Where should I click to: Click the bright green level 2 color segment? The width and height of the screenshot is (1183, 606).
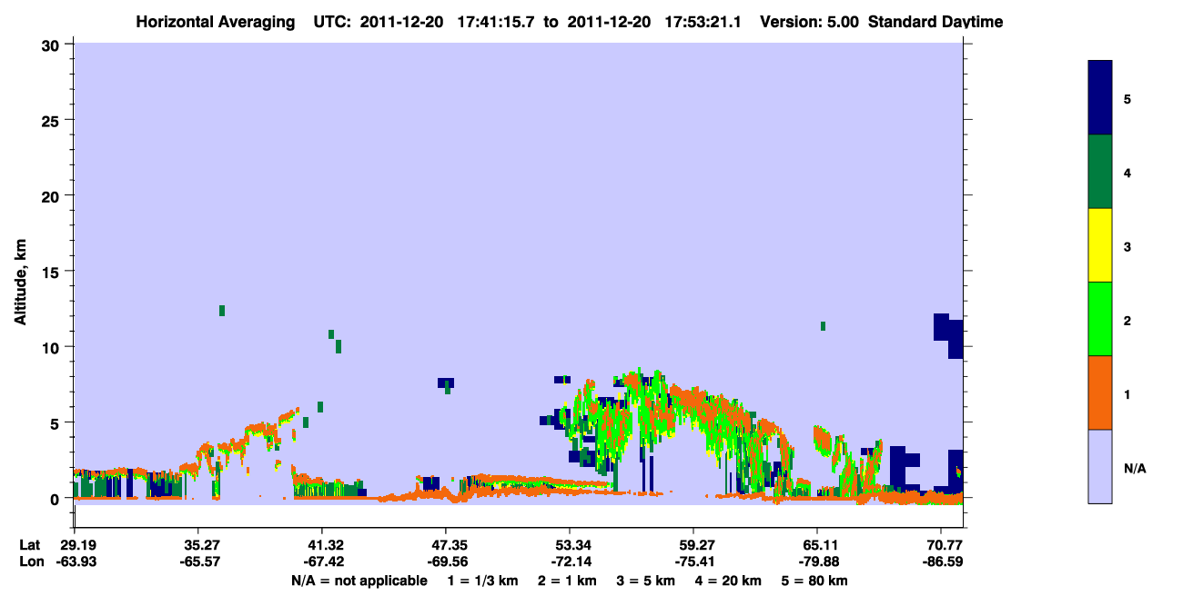(x=1099, y=319)
